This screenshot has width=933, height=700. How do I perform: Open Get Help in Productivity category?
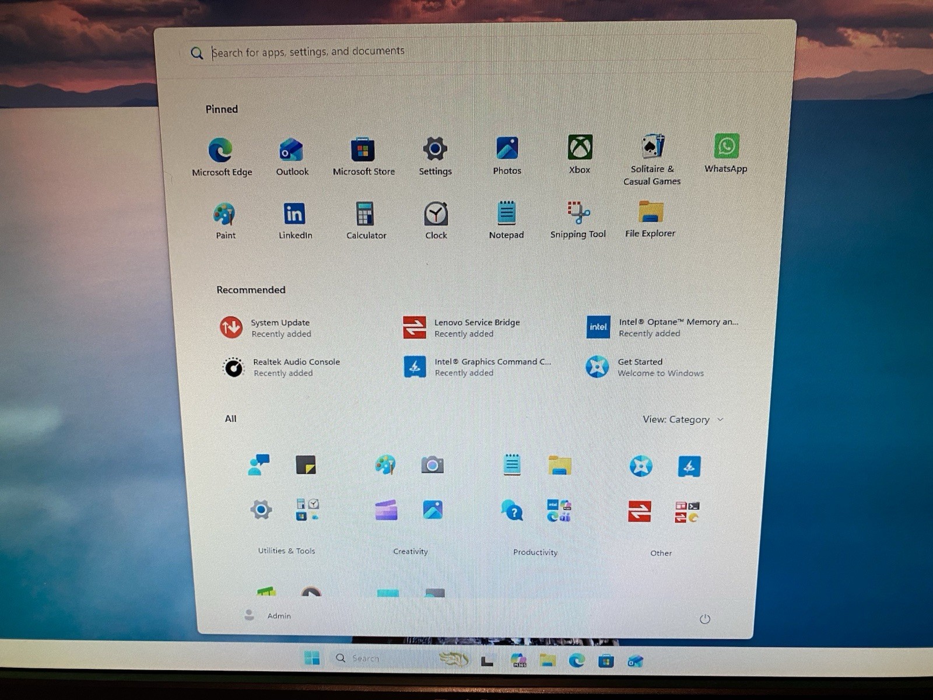pos(512,511)
